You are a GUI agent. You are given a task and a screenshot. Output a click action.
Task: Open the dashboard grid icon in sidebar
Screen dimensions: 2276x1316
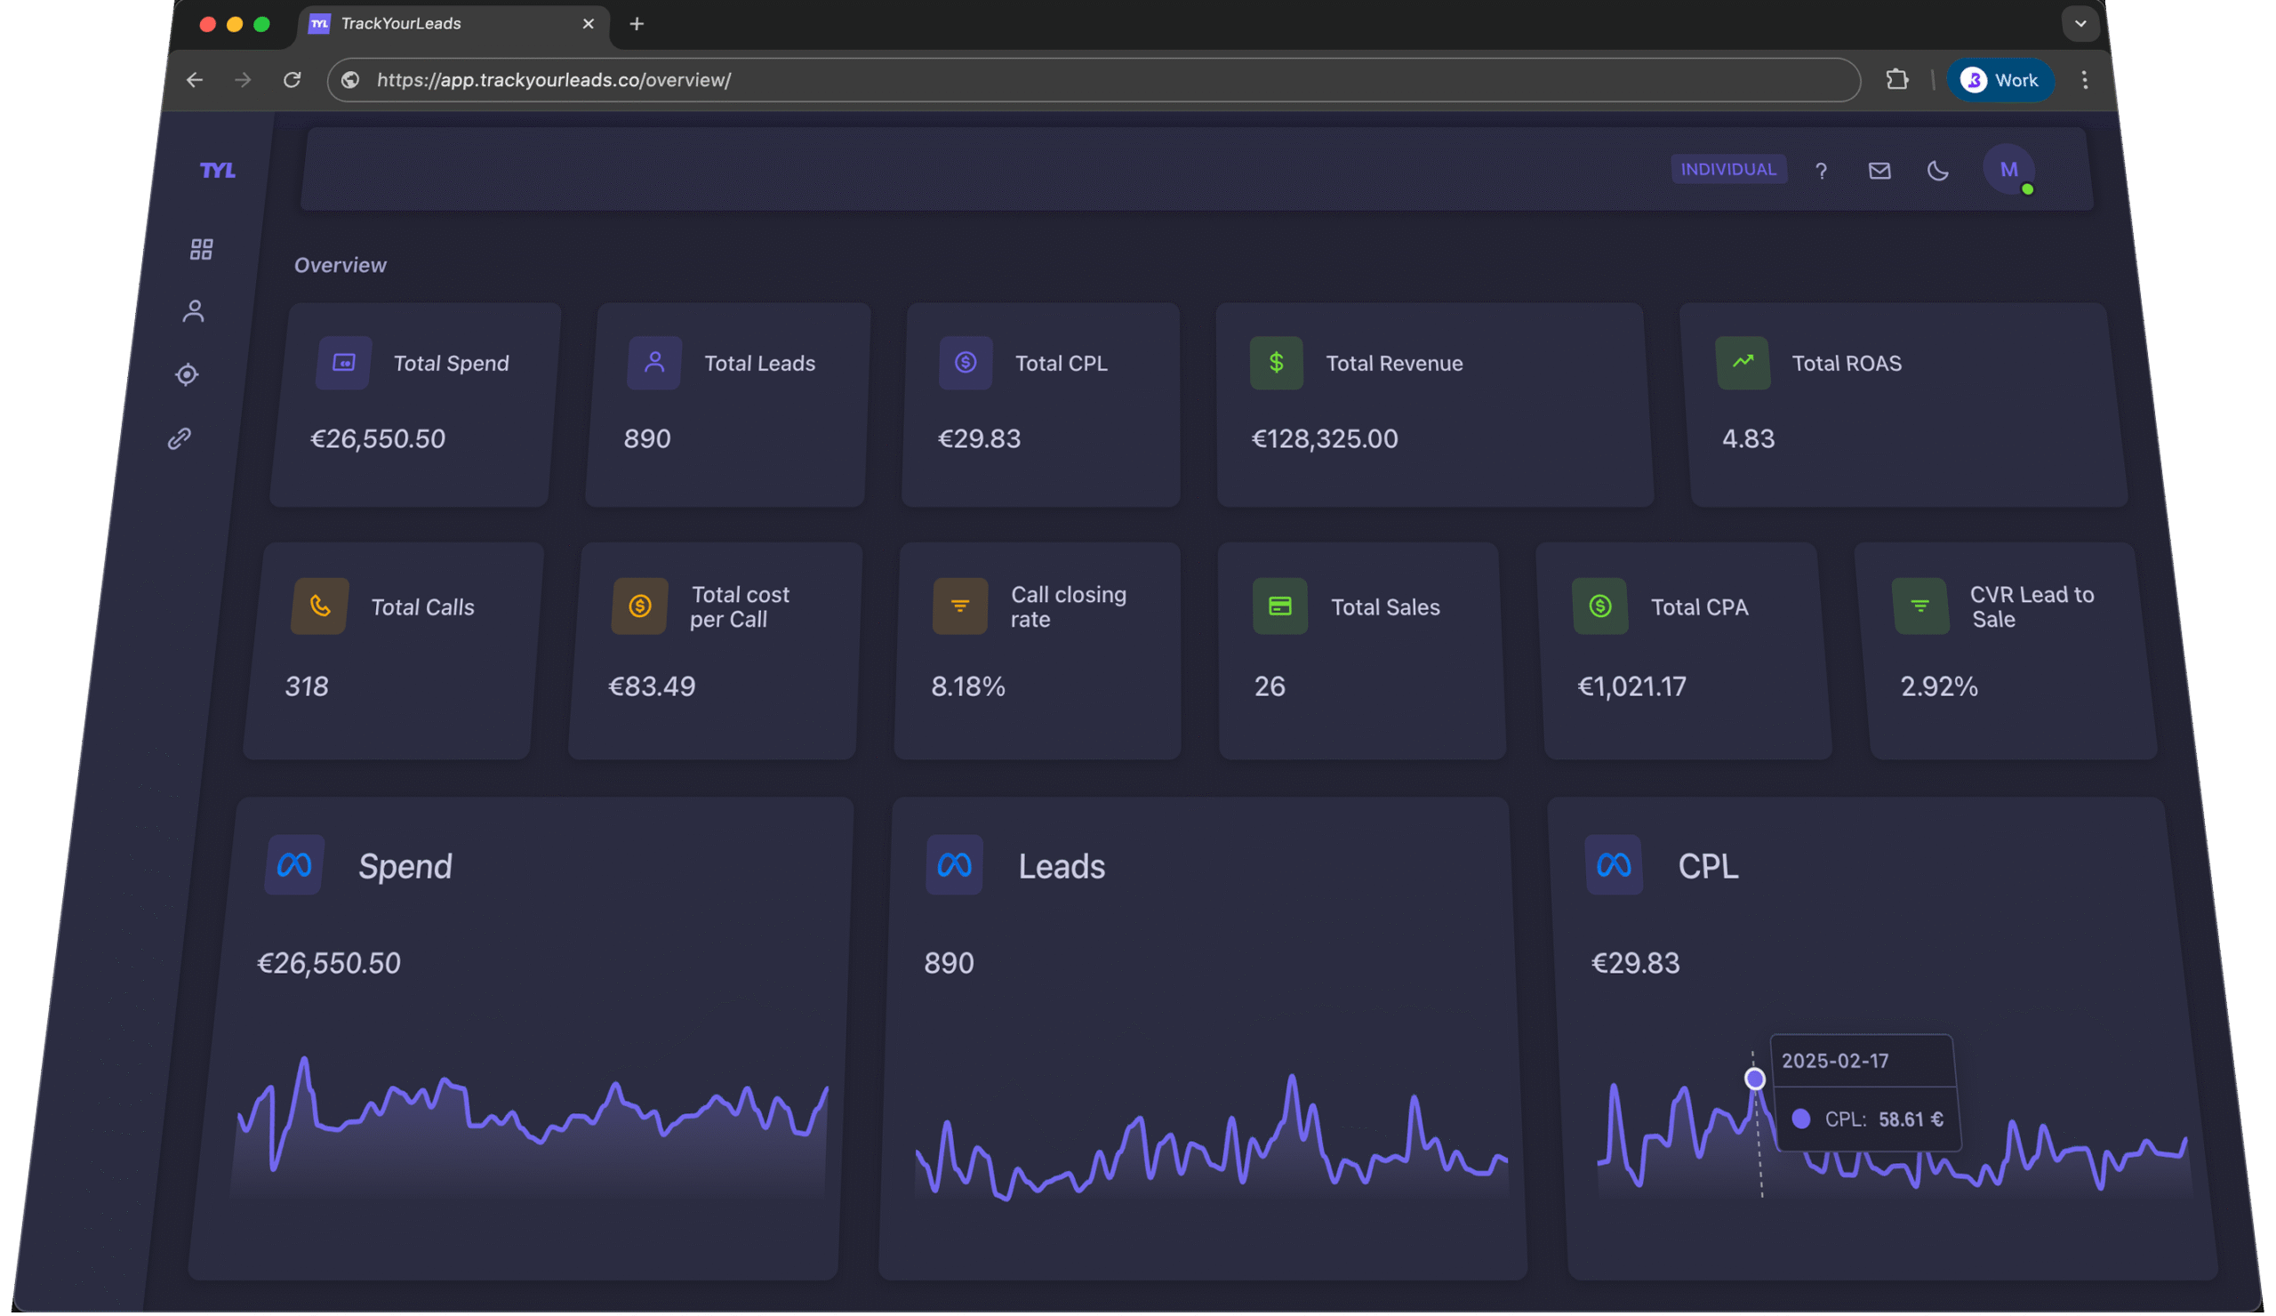202,249
